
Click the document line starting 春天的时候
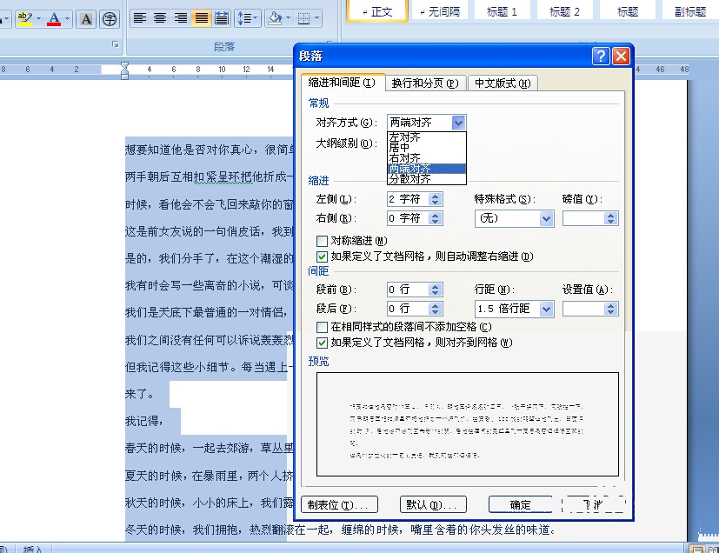pos(210,448)
